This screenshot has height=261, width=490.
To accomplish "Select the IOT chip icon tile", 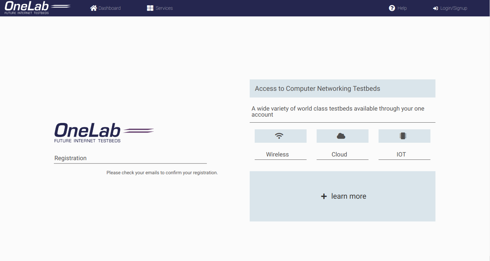I will pyautogui.click(x=404, y=136).
